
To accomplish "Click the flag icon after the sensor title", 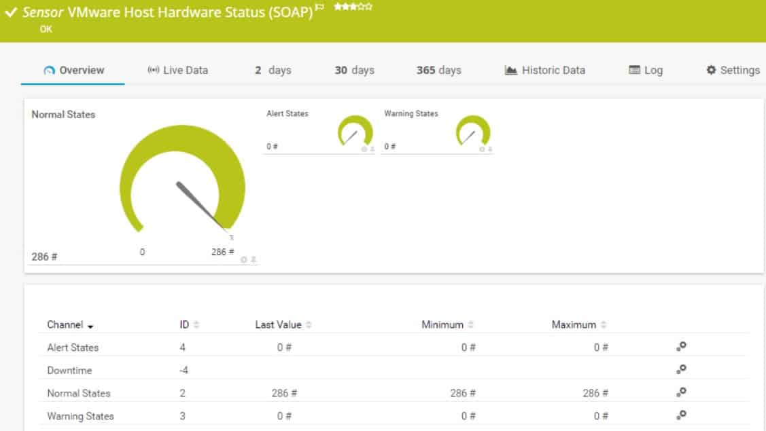I will [318, 7].
